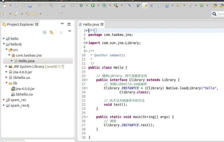Screen dimensions: 224x142
Task: Open the Run configurations dropdown arrow
Action: pyautogui.click(x=99, y=6)
